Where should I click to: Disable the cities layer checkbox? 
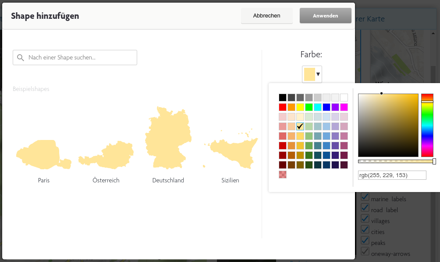pyautogui.click(x=365, y=229)
